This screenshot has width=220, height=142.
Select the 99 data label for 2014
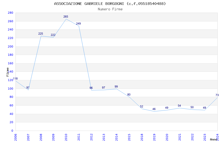pos(116,86)
